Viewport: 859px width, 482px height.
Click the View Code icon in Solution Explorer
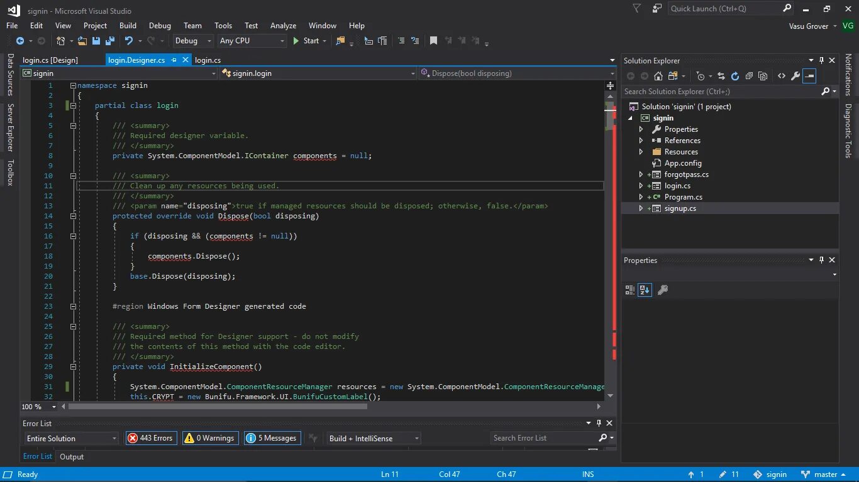click(x=781, y=76)
